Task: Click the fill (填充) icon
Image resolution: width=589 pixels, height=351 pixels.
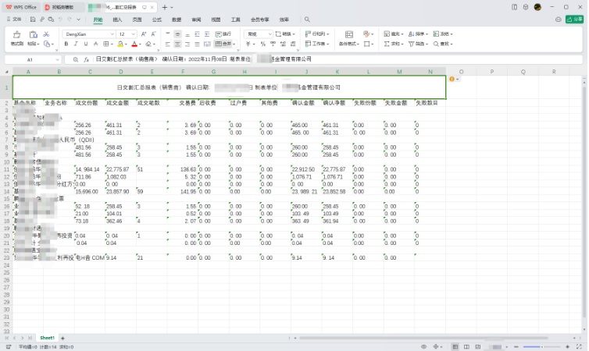Action: pyautogui.click(x=387, y=34)
